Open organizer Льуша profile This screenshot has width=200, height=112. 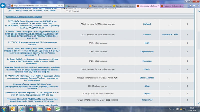coord(147,94)
